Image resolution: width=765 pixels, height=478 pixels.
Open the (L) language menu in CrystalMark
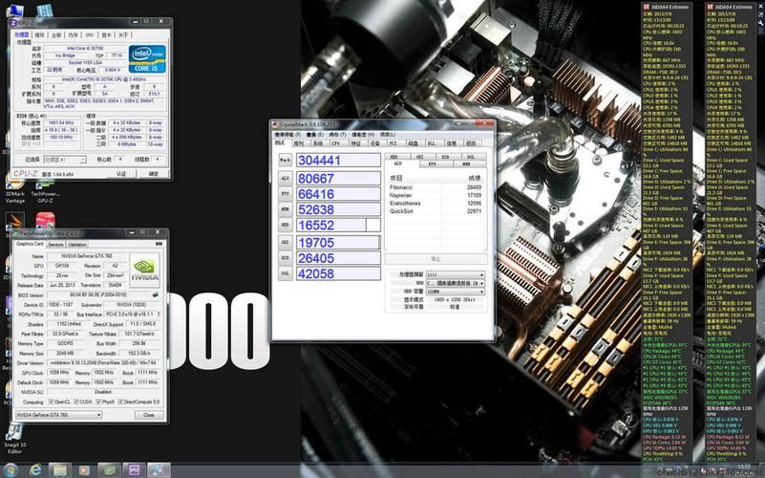(388, 134)
